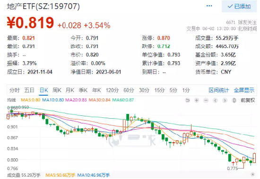Click the current price ¥0.819

(30, 23)
